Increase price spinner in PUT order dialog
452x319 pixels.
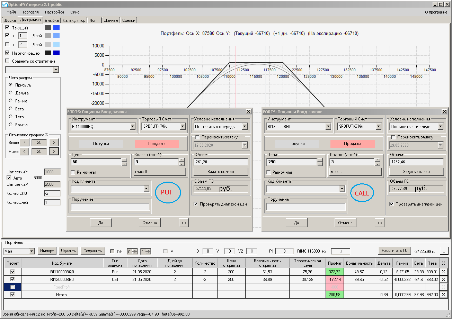pos(124,160)
